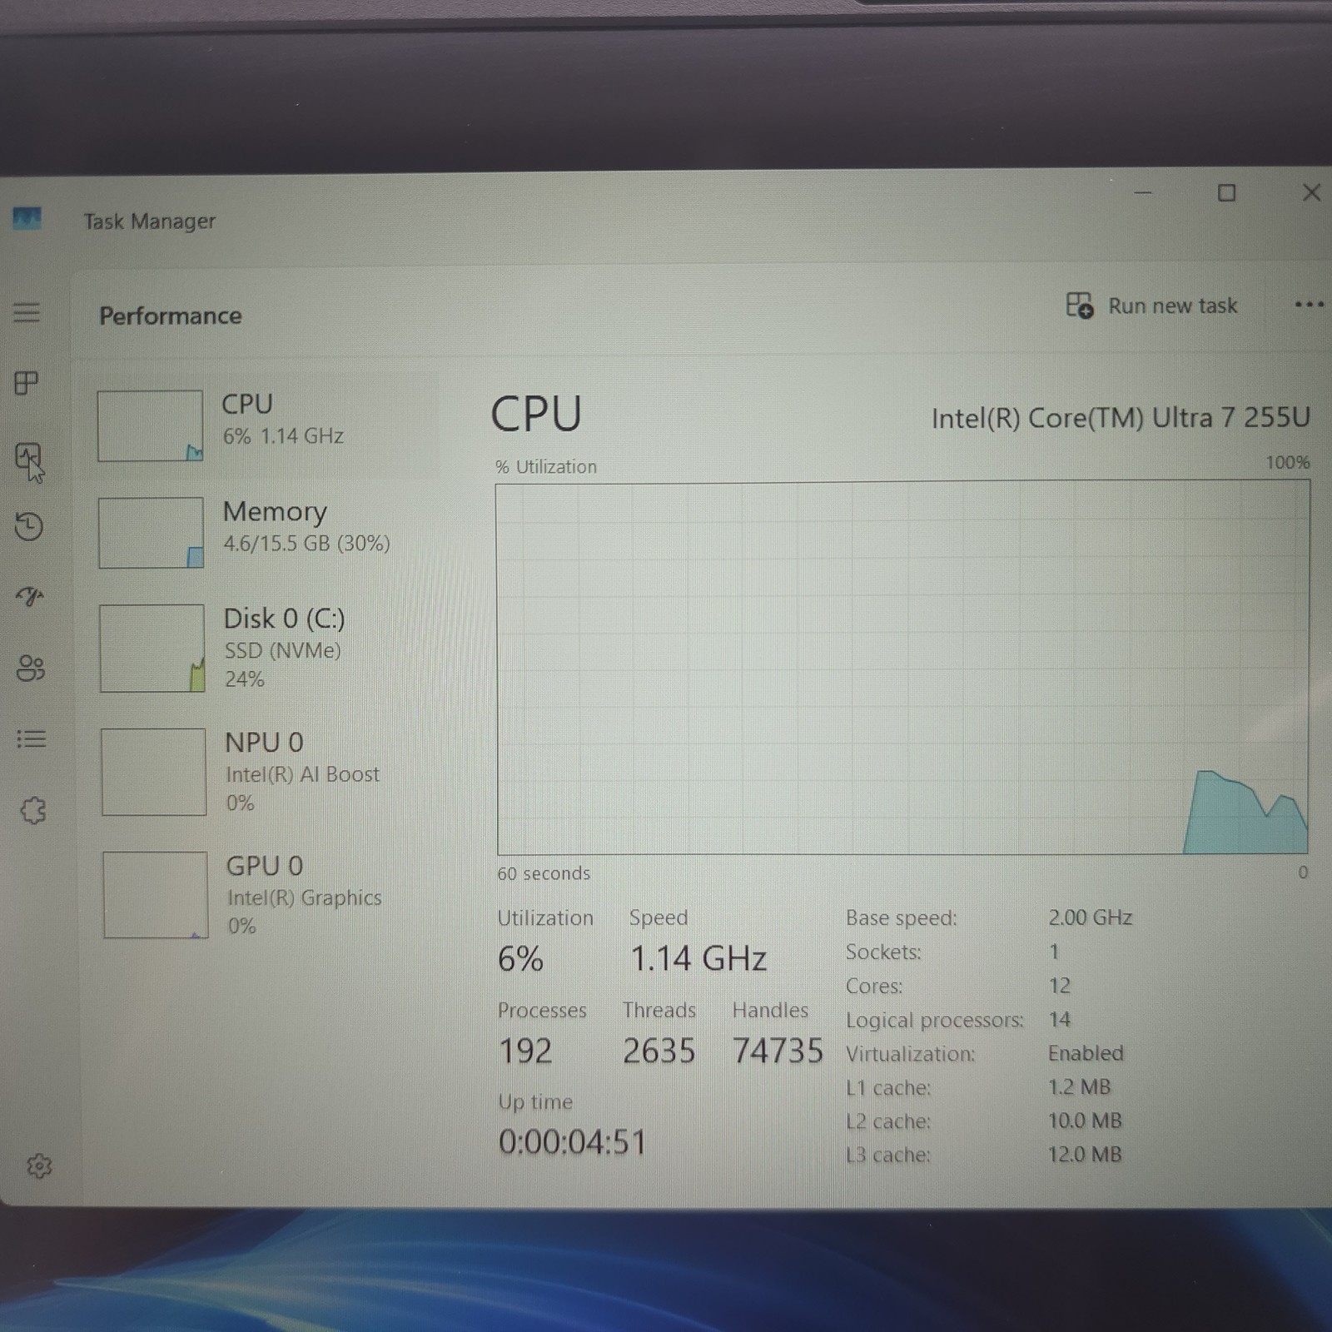
Task: Click the Virtualization Enabled value
Action: 1086,1053
